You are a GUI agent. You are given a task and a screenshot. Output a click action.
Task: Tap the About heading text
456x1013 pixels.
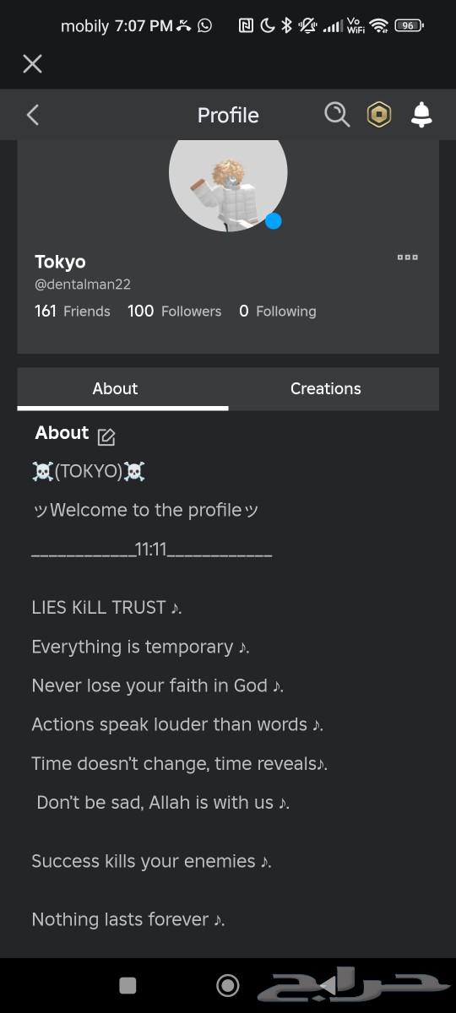click(62, 433)
